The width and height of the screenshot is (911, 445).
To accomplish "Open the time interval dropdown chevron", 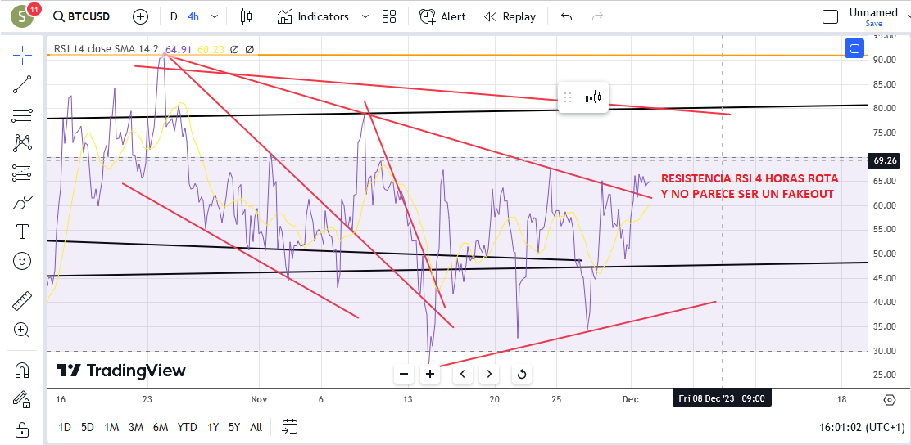I will click(216, 17).
